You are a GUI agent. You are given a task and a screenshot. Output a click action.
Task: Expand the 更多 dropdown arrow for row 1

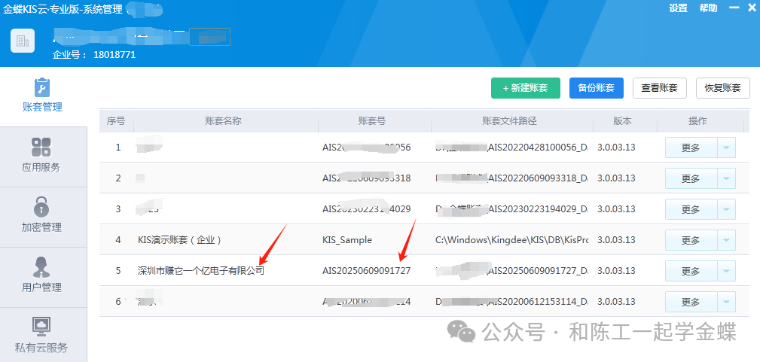[x=726, y=148]
